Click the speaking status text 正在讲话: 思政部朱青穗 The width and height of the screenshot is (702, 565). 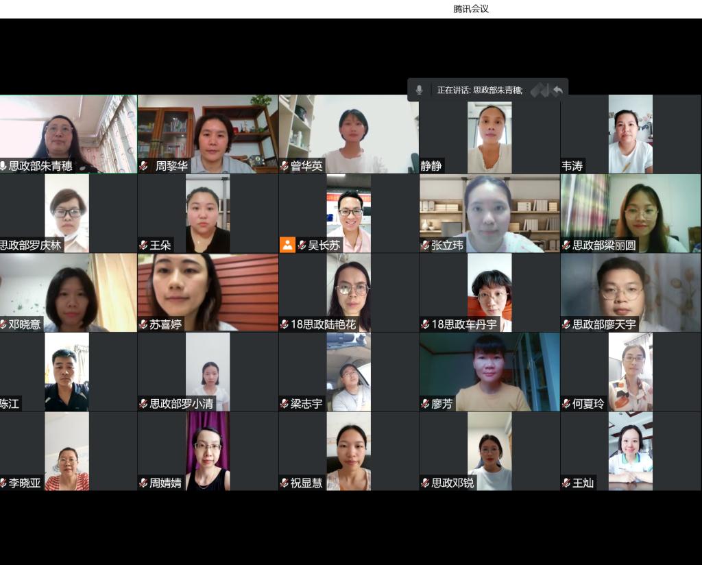tap(480, 90)
